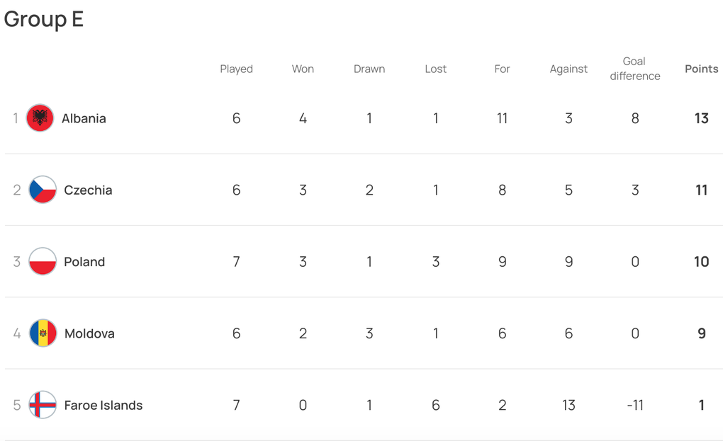Image resolution: width=723 pixels, height=441 pixels.
Task: Click the Drawn column header
Action: coord(369,69)
